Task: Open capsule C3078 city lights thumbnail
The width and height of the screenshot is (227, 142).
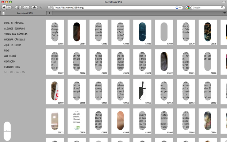Action: [x=208, y=32]
